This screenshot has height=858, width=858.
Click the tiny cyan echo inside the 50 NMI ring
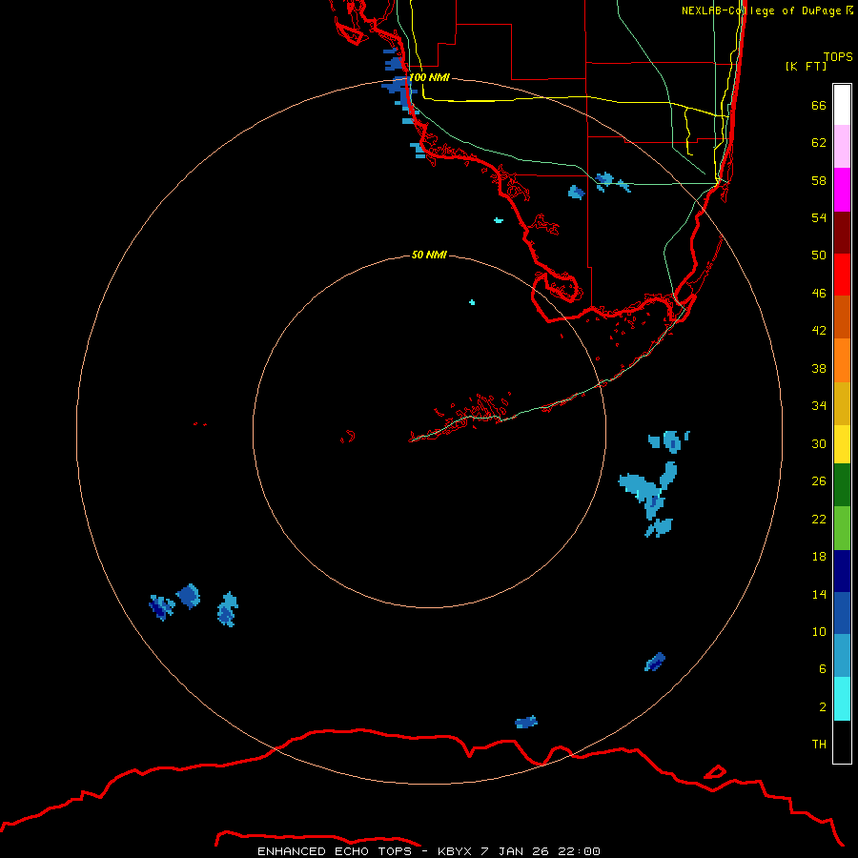point(472,302)
